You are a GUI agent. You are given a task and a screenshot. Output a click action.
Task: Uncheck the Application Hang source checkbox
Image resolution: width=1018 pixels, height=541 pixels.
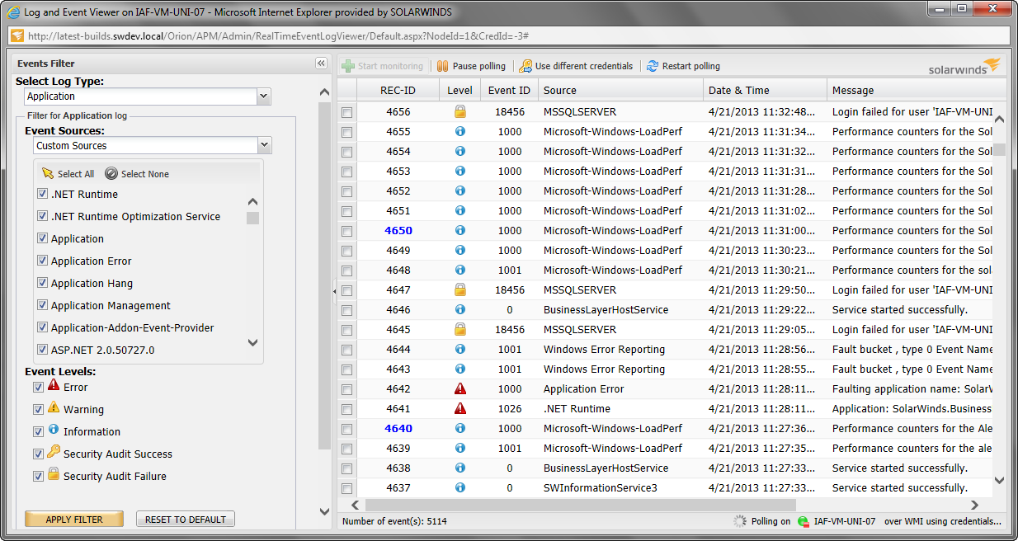tap(43, 283)
